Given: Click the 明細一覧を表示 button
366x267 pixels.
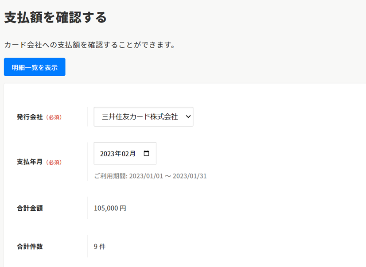Looking at the screenshot, I should (x=35, y=67).
